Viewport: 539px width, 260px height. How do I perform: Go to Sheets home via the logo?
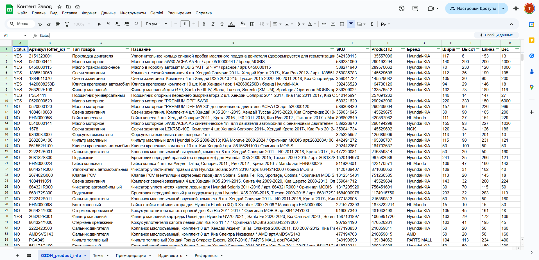pos(10,9)
